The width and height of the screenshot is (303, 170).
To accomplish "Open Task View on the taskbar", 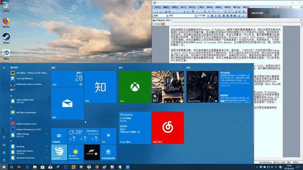I will 19,167.
